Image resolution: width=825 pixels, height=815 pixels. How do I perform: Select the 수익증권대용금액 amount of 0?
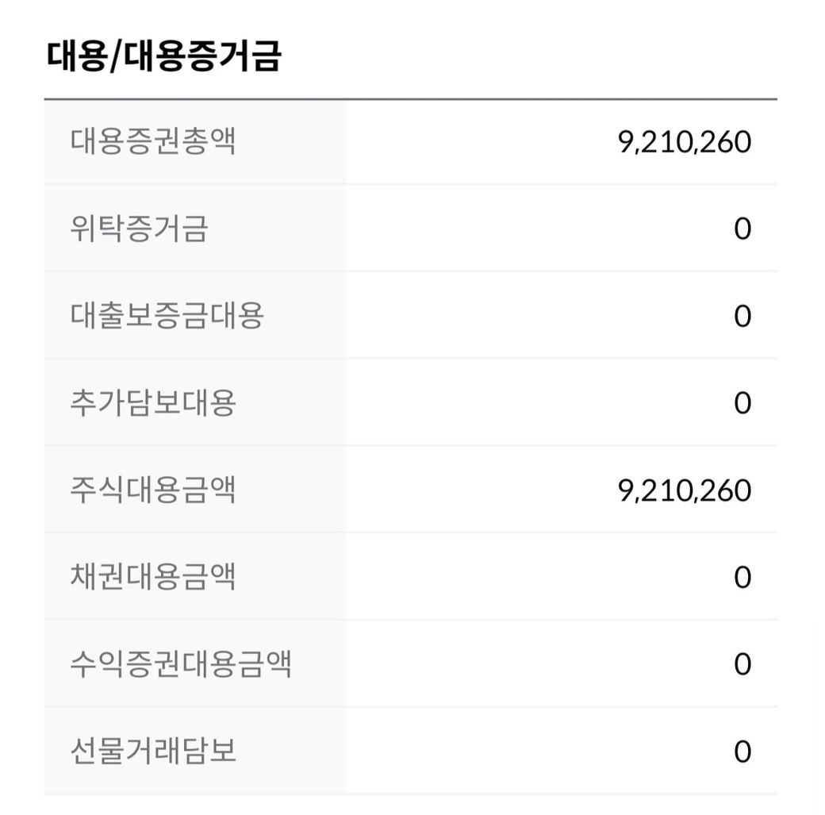coord(742,664)
